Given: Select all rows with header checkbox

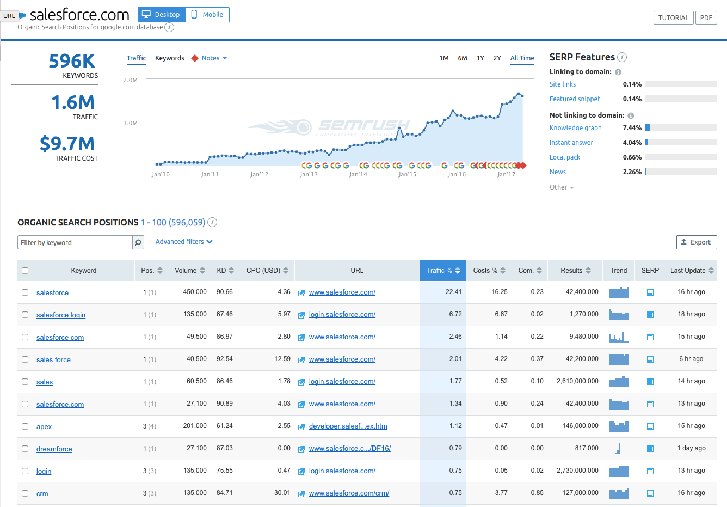Looking at the screenshot, I should point(25,271).
